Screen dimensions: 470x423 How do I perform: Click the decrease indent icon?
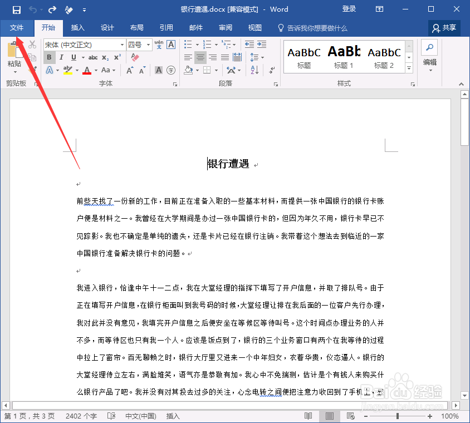click(x=249, y=45)
